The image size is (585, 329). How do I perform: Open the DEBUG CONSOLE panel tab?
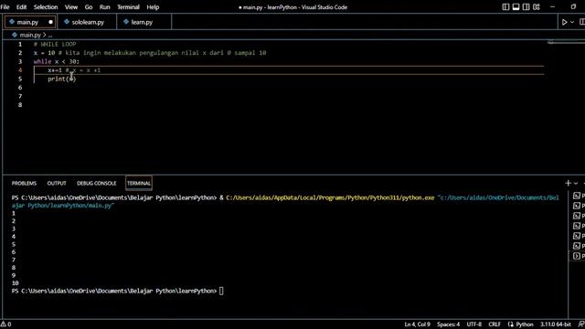[x=97, y=183]
